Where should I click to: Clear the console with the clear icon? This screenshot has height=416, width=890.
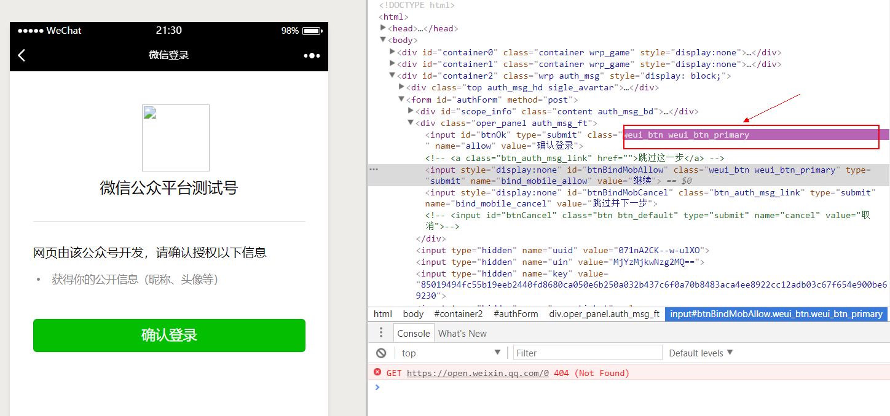pyautogui.click(x=381, y=353)
